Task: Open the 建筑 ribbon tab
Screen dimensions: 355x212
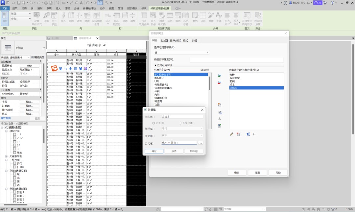Action: (15, 8)
